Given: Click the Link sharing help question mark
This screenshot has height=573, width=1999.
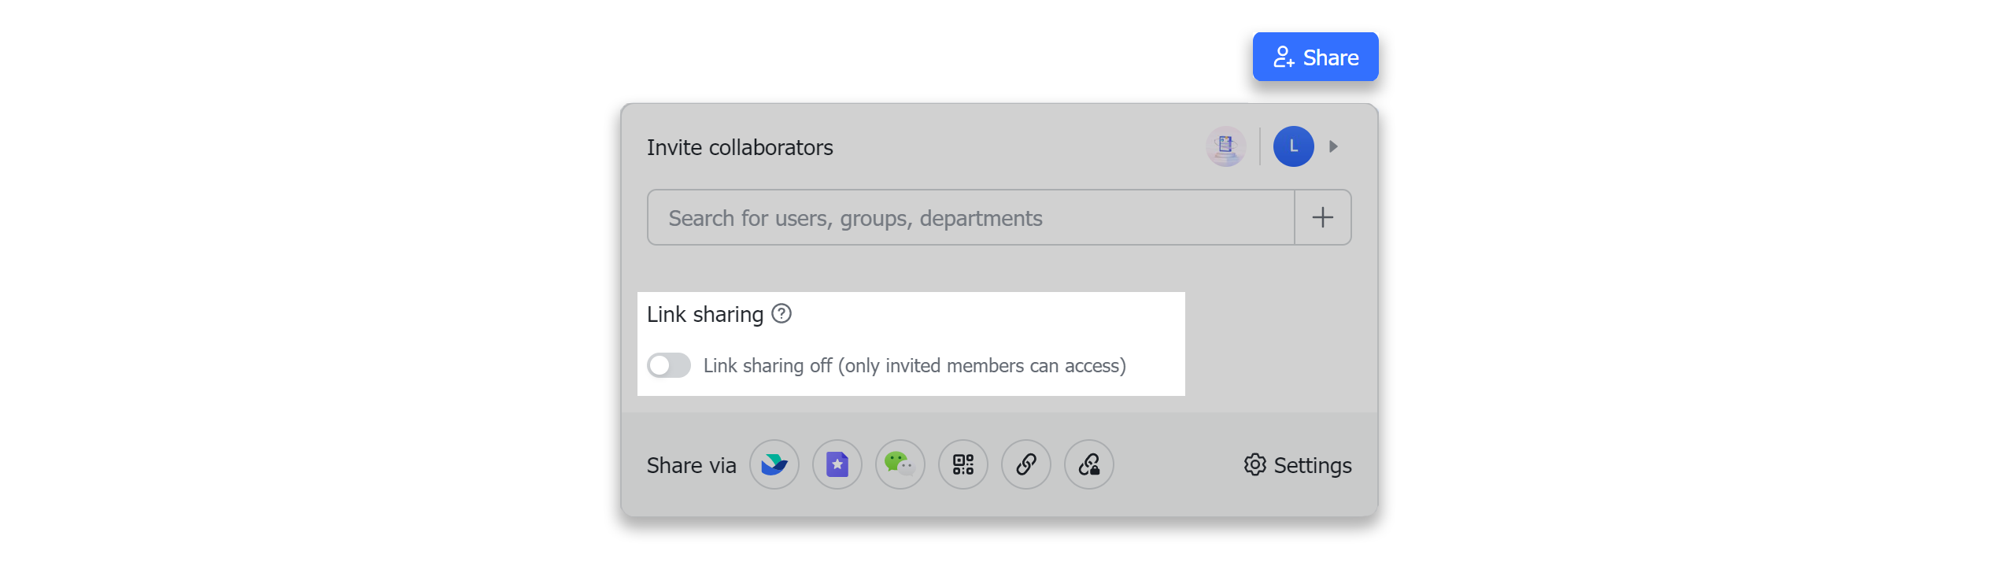Looking at the screenshot, I should pyautogui.click(x=781, y=313).
